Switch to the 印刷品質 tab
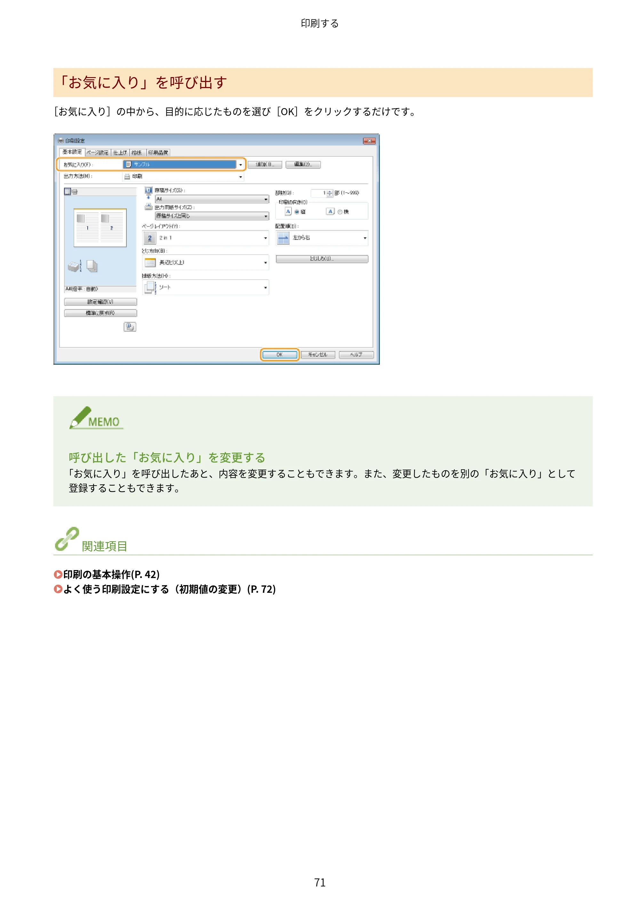 pyautogui.click(x=158, y=153)
